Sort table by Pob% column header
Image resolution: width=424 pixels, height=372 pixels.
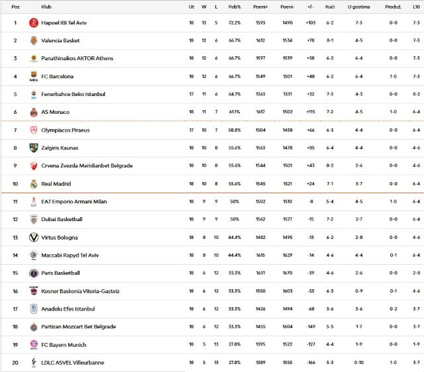pos(234,7)
